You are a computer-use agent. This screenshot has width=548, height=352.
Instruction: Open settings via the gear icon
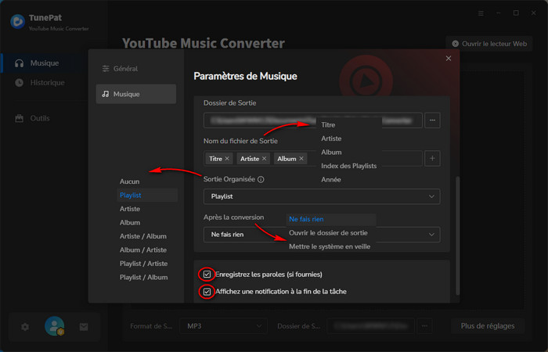point(25,327)
